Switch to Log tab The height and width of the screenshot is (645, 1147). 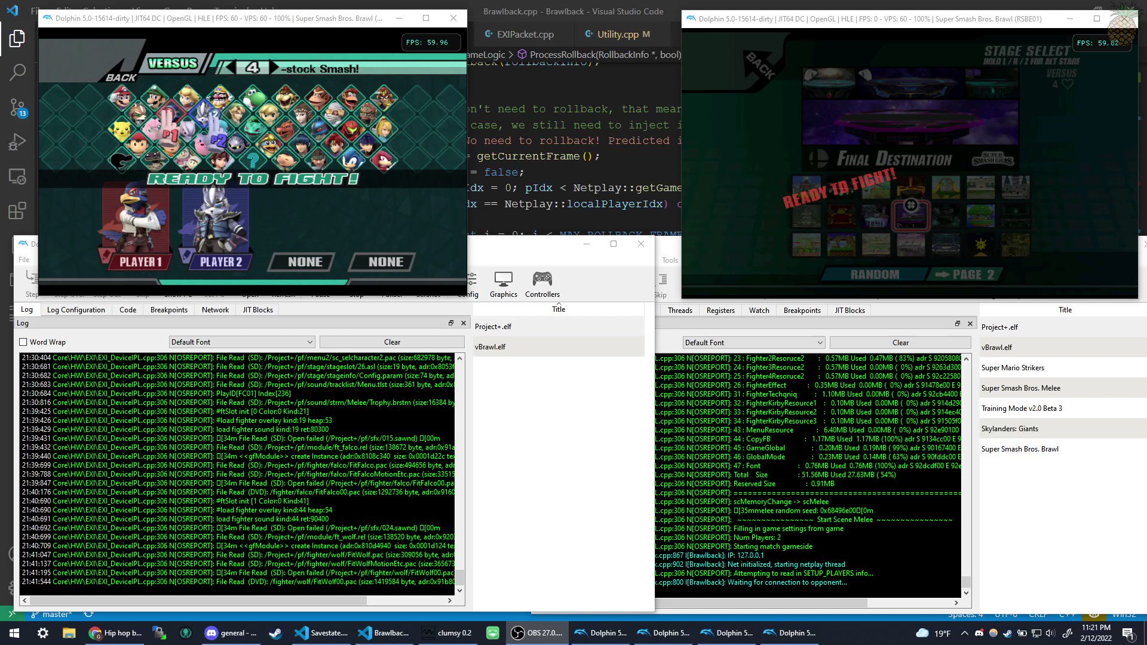pyautogui.click(x=27, y=309)
